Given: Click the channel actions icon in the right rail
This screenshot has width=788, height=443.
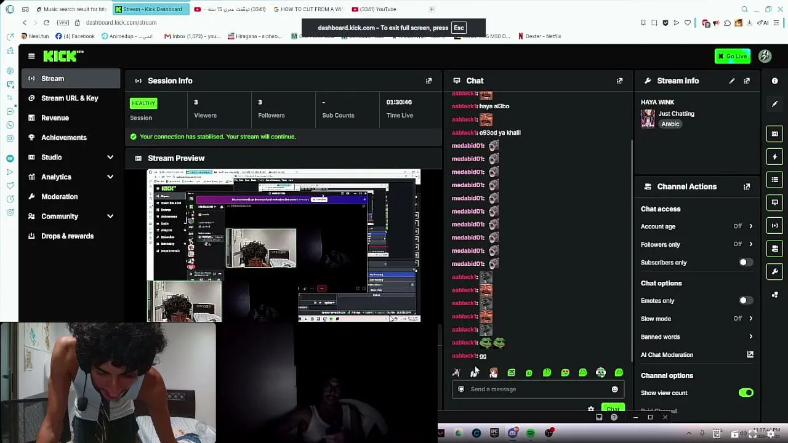Looking at the screenshot, I should [775, 249].
